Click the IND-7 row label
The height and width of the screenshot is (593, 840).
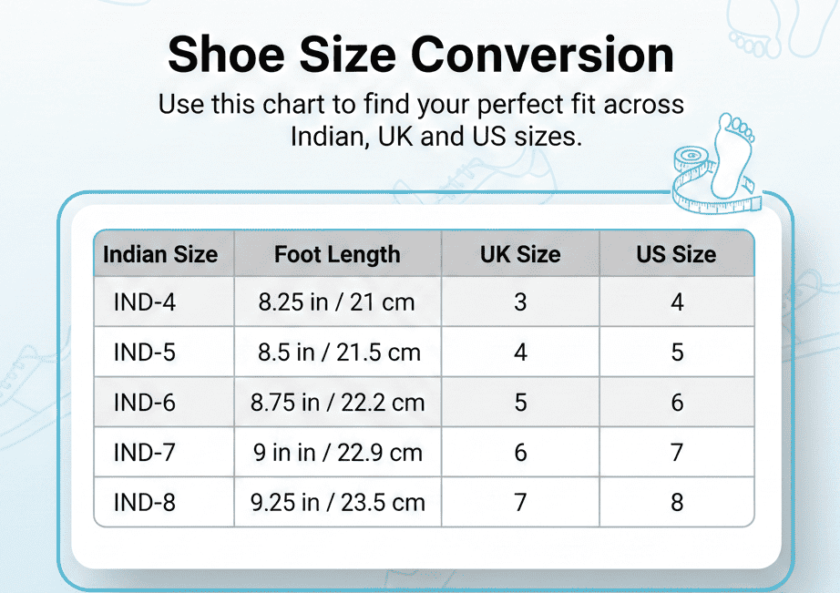[x=145, y=452]
